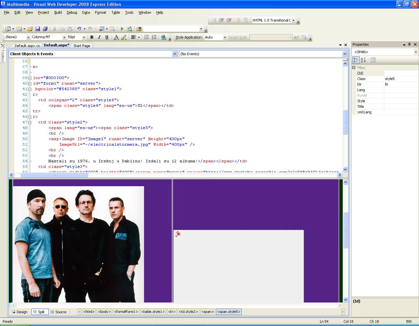Insert a hyperlink using the globe icon

pyautogui.click(x=163, y=37)
